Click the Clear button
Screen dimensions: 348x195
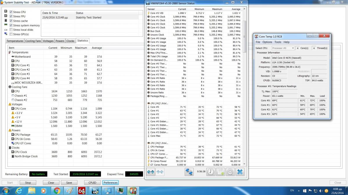51,183
